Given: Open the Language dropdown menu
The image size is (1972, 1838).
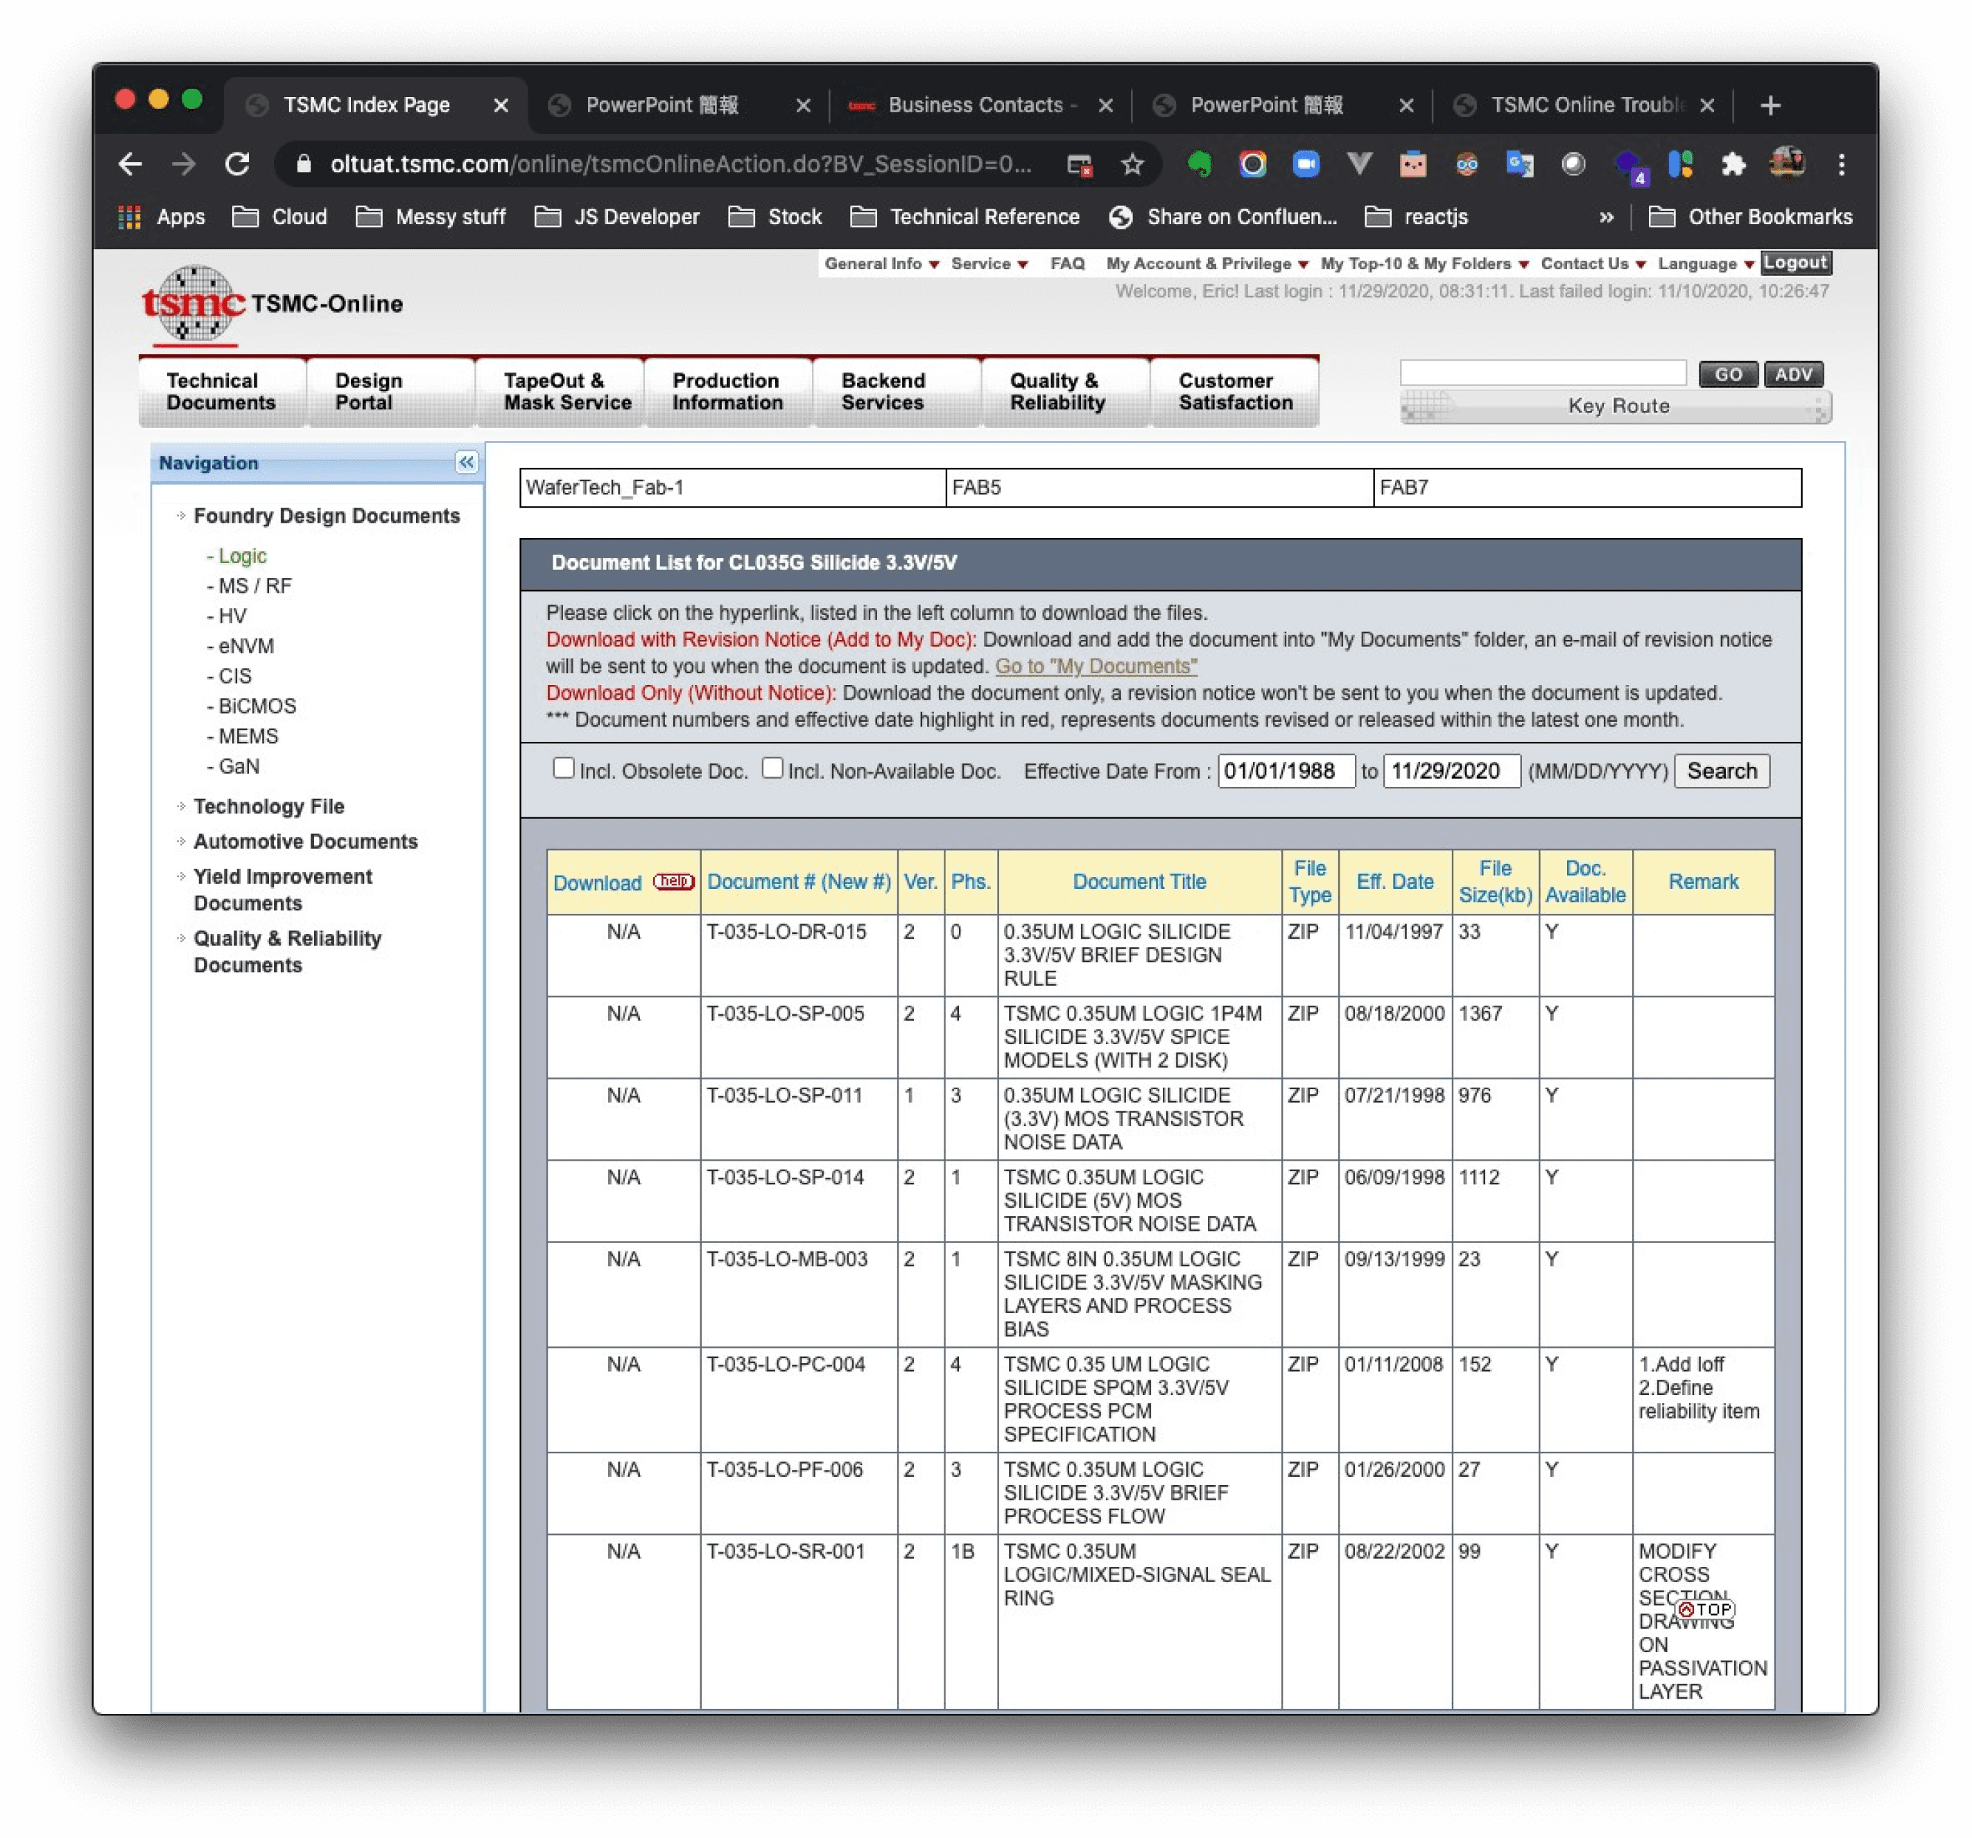Looking at the screenshot, I should [x=1705, y=264].
